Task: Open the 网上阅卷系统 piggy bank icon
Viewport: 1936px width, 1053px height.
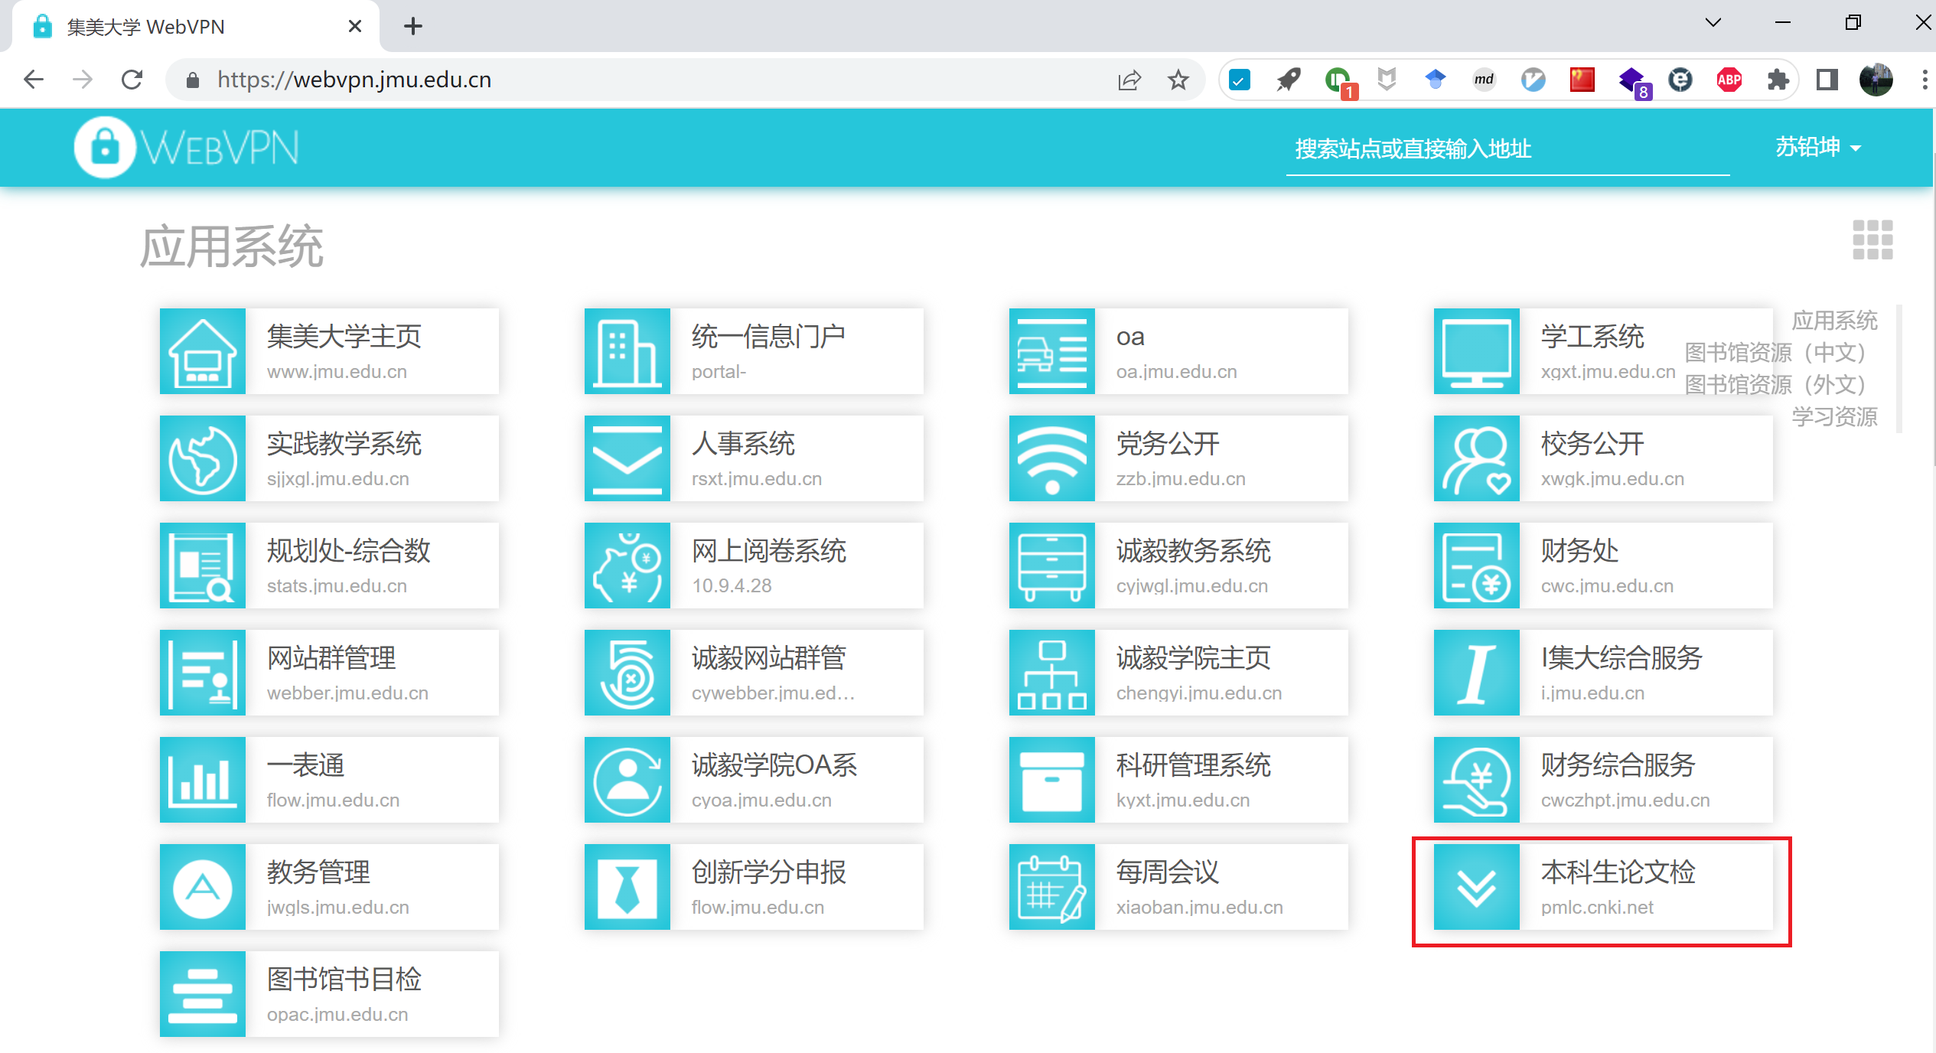Action: tap(627, 566)
